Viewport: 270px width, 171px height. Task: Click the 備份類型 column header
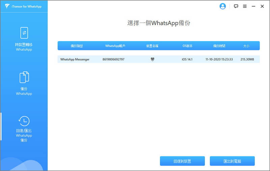tap(77, 46)
